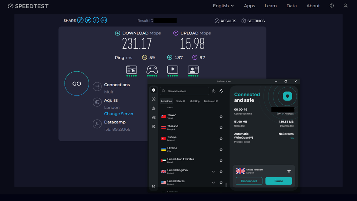Screen dimensions: 357x201
Task: Favorite the Türkiye location star
Action: [221, 138]
